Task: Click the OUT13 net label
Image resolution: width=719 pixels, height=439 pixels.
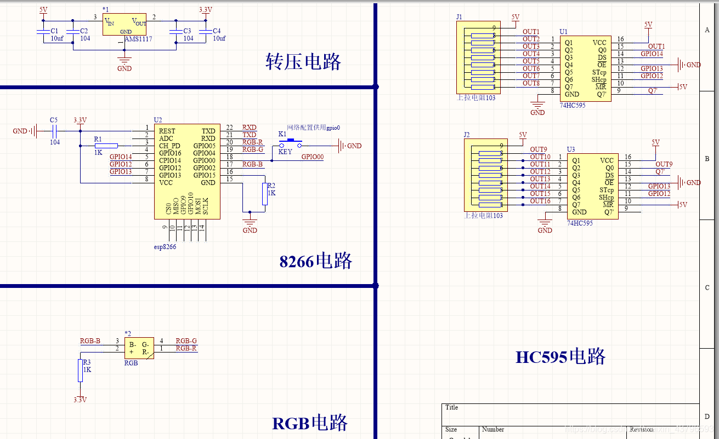Action: point(540,179)
